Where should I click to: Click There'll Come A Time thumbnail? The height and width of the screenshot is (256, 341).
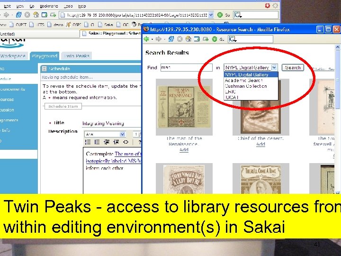click(261, 179)
